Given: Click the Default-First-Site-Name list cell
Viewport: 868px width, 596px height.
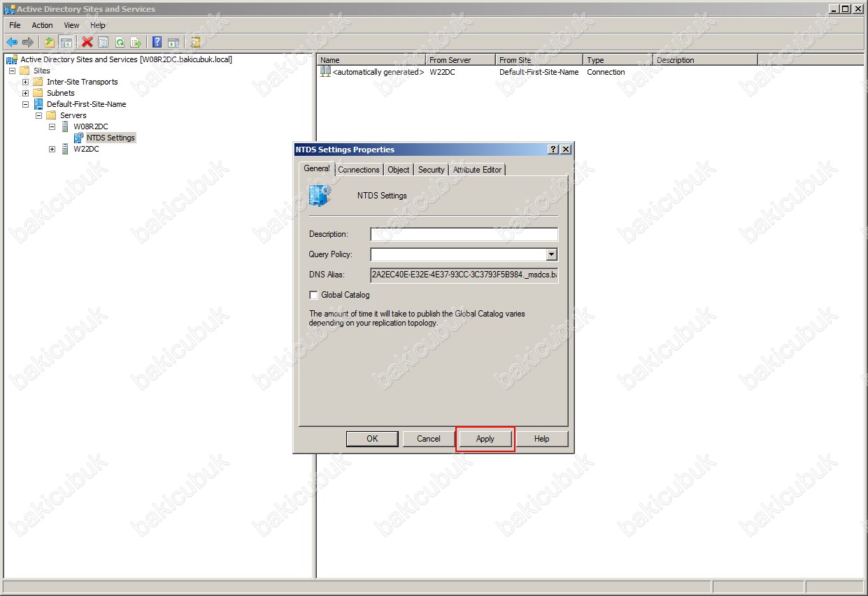Looking at the screenshot, I should [x=539, y=72].
